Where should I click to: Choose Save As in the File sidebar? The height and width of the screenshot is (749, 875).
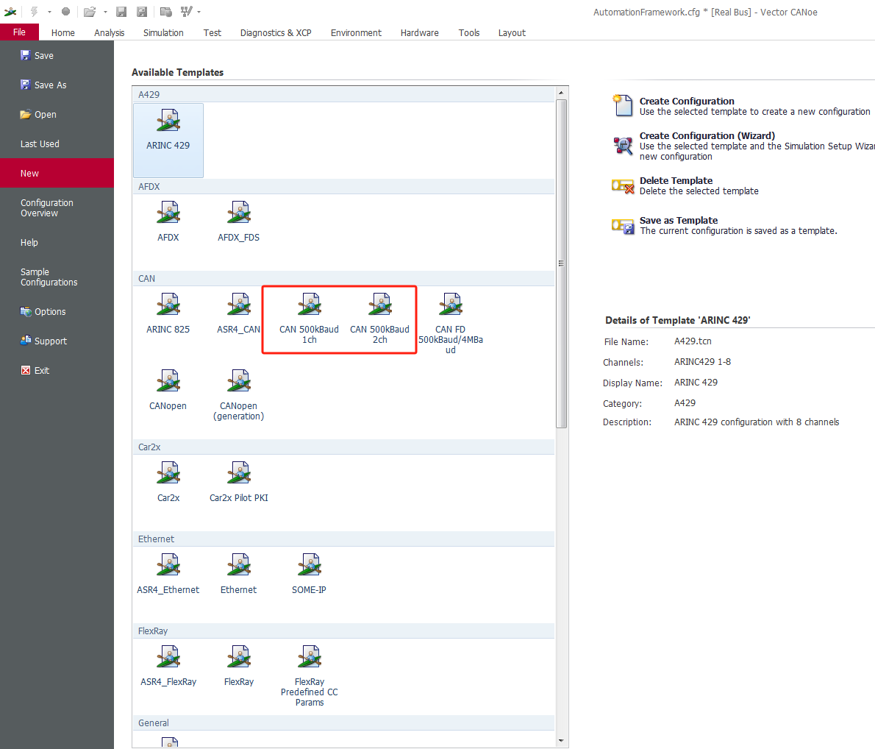[57, 85]
